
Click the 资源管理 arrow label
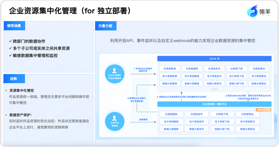(143, 119)
